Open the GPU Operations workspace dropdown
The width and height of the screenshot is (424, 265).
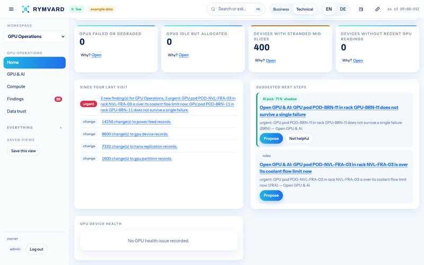point(34,37)
